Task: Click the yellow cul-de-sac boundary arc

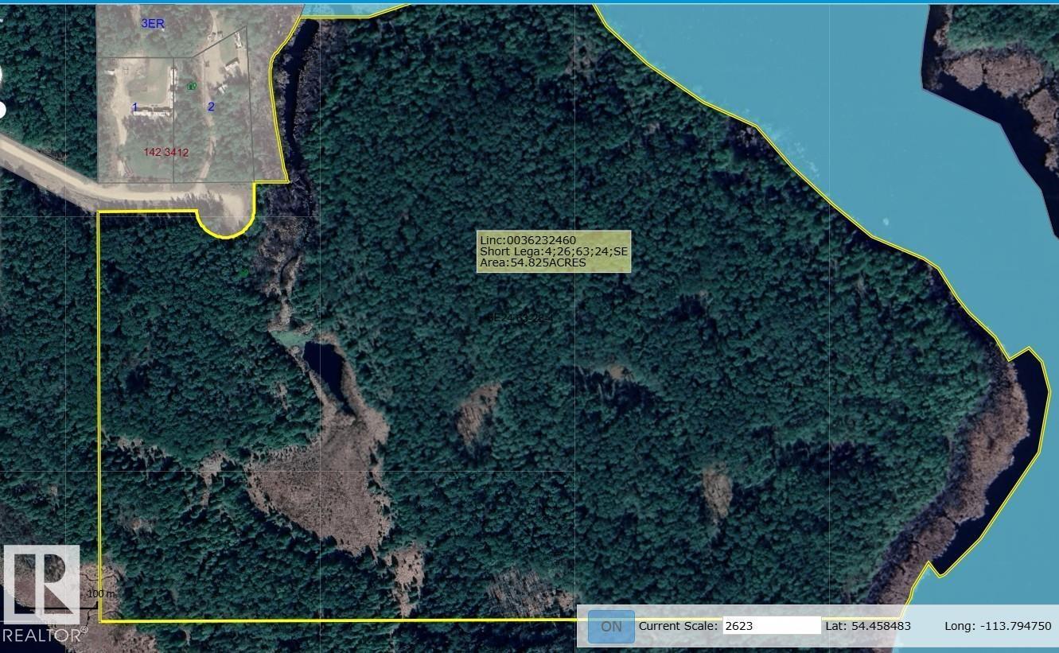Action: pos(226,233)
